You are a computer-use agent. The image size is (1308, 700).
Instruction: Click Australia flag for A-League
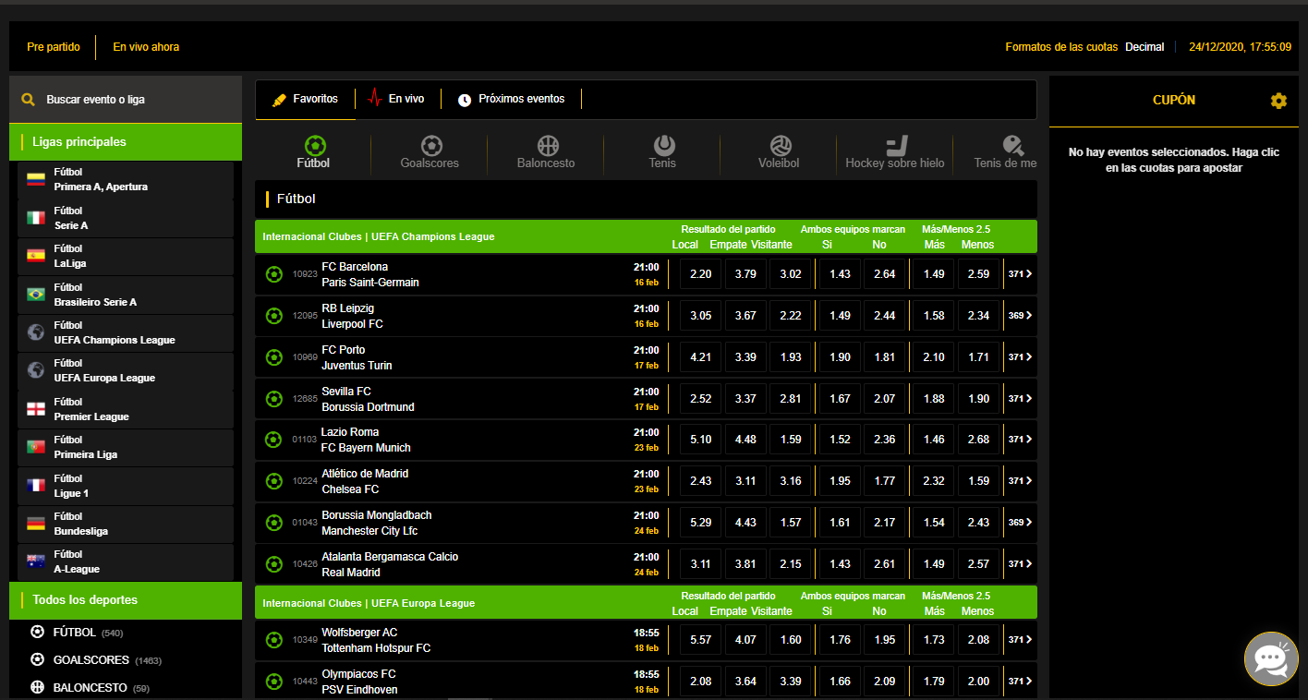(36, 561)
